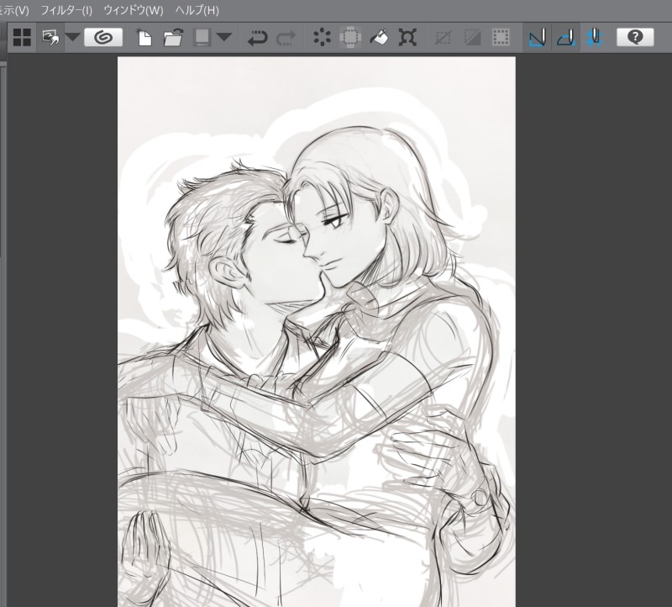Open the フィルター(I) menu
Screen dimensions: 672x607
click(x=66, y=10)
